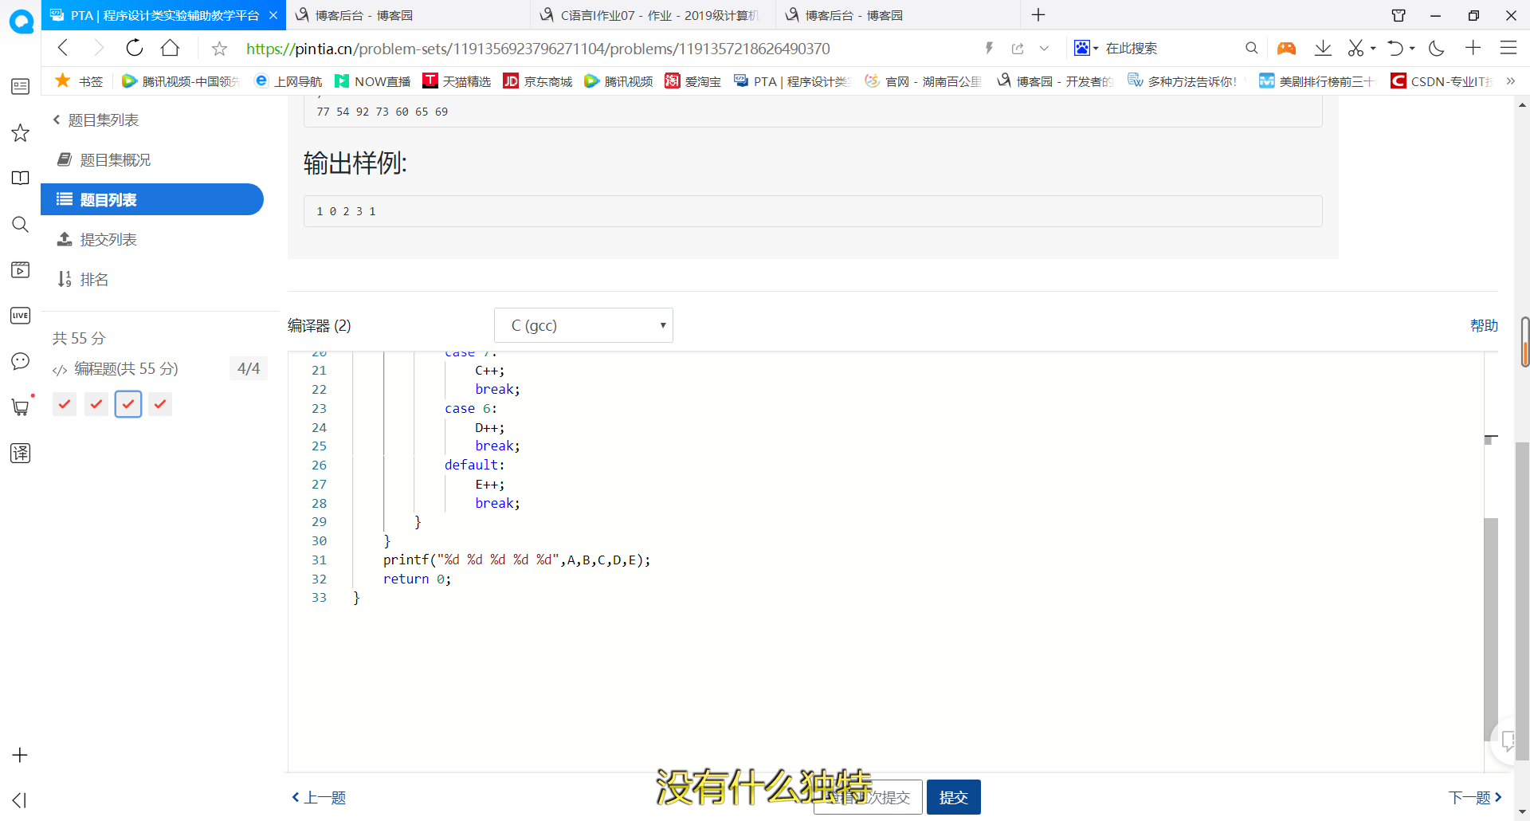
Task: Click the 编程题(共 55 分) section label
Action: click(x=126, y=369)
